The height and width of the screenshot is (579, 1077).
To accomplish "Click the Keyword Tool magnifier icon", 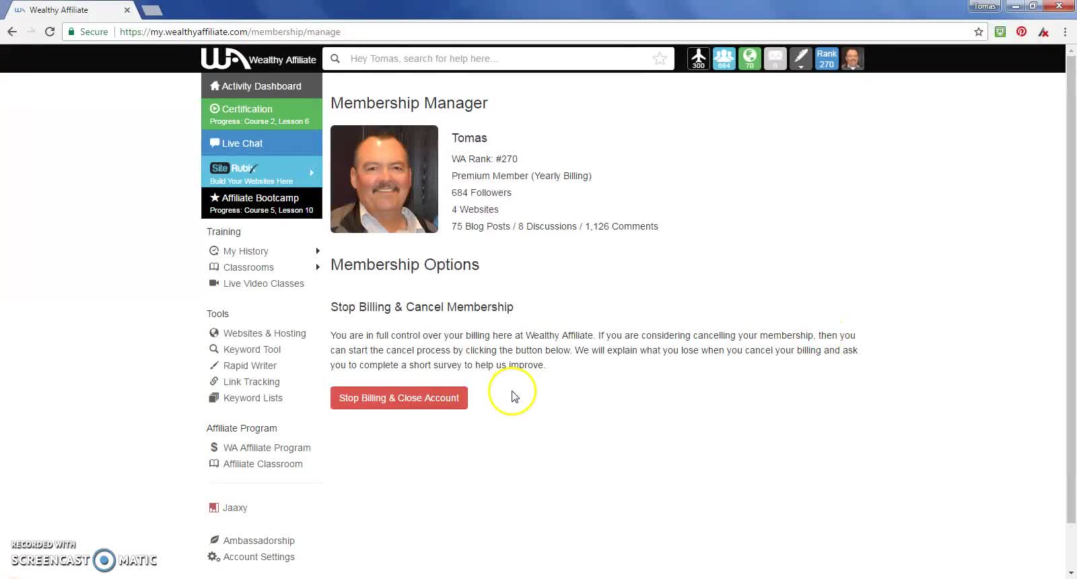I will click(214, 349).
